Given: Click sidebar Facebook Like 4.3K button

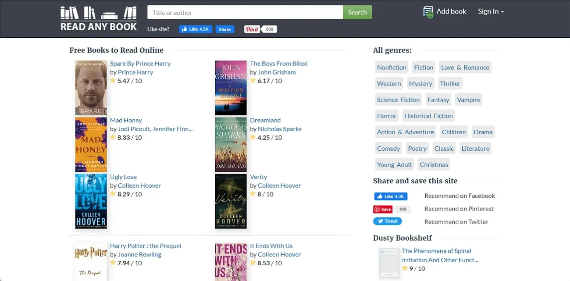Looking at the screenshot, I should click(x=390, y=196).
